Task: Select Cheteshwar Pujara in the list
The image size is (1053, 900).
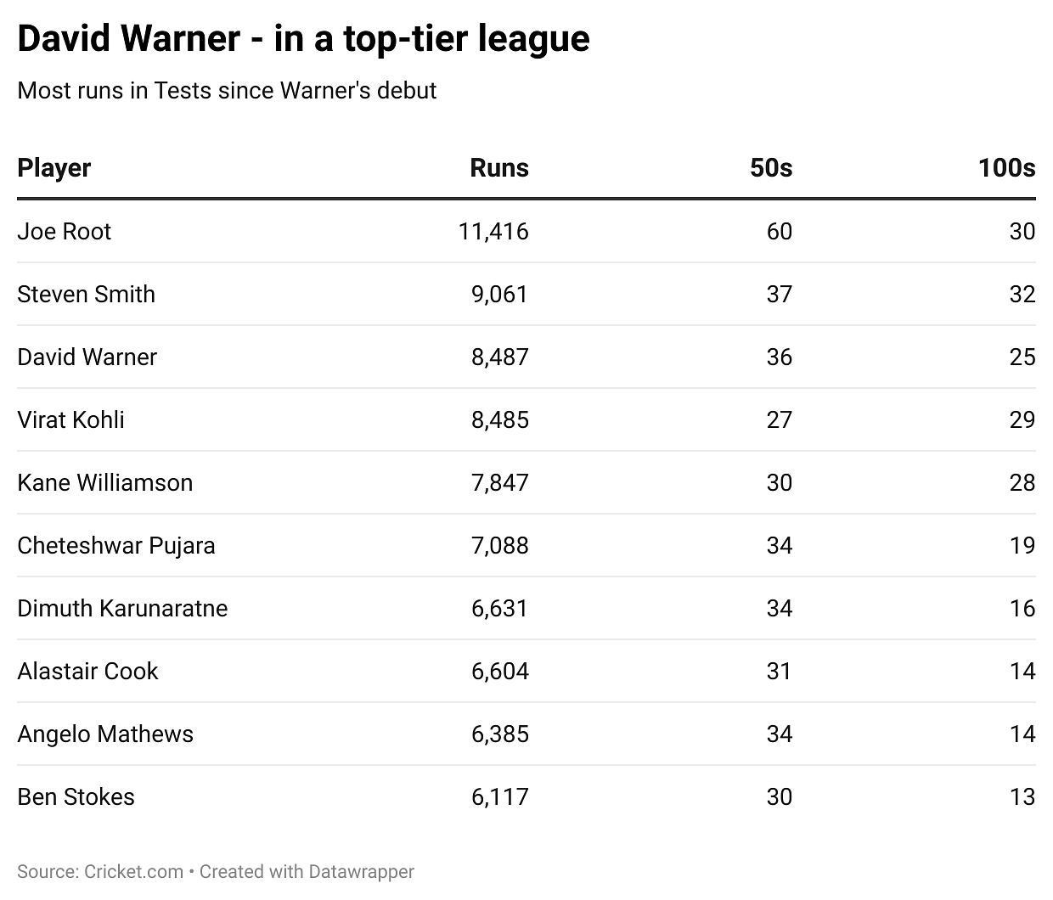Action: pos(116,545)
